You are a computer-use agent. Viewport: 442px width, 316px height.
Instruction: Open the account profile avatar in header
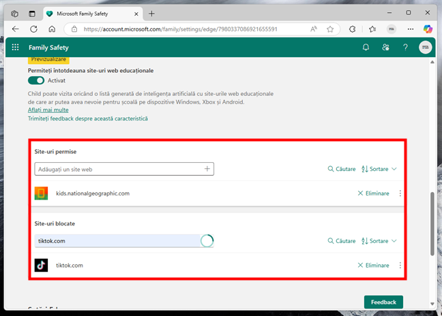coord(425,47)
